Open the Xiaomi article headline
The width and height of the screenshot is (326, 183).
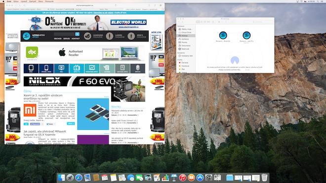point(43,97)
